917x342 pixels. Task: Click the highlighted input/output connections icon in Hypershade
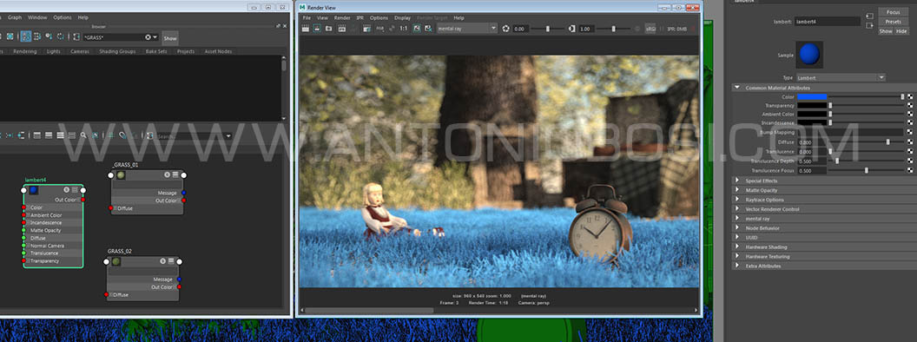coord(26,36)
